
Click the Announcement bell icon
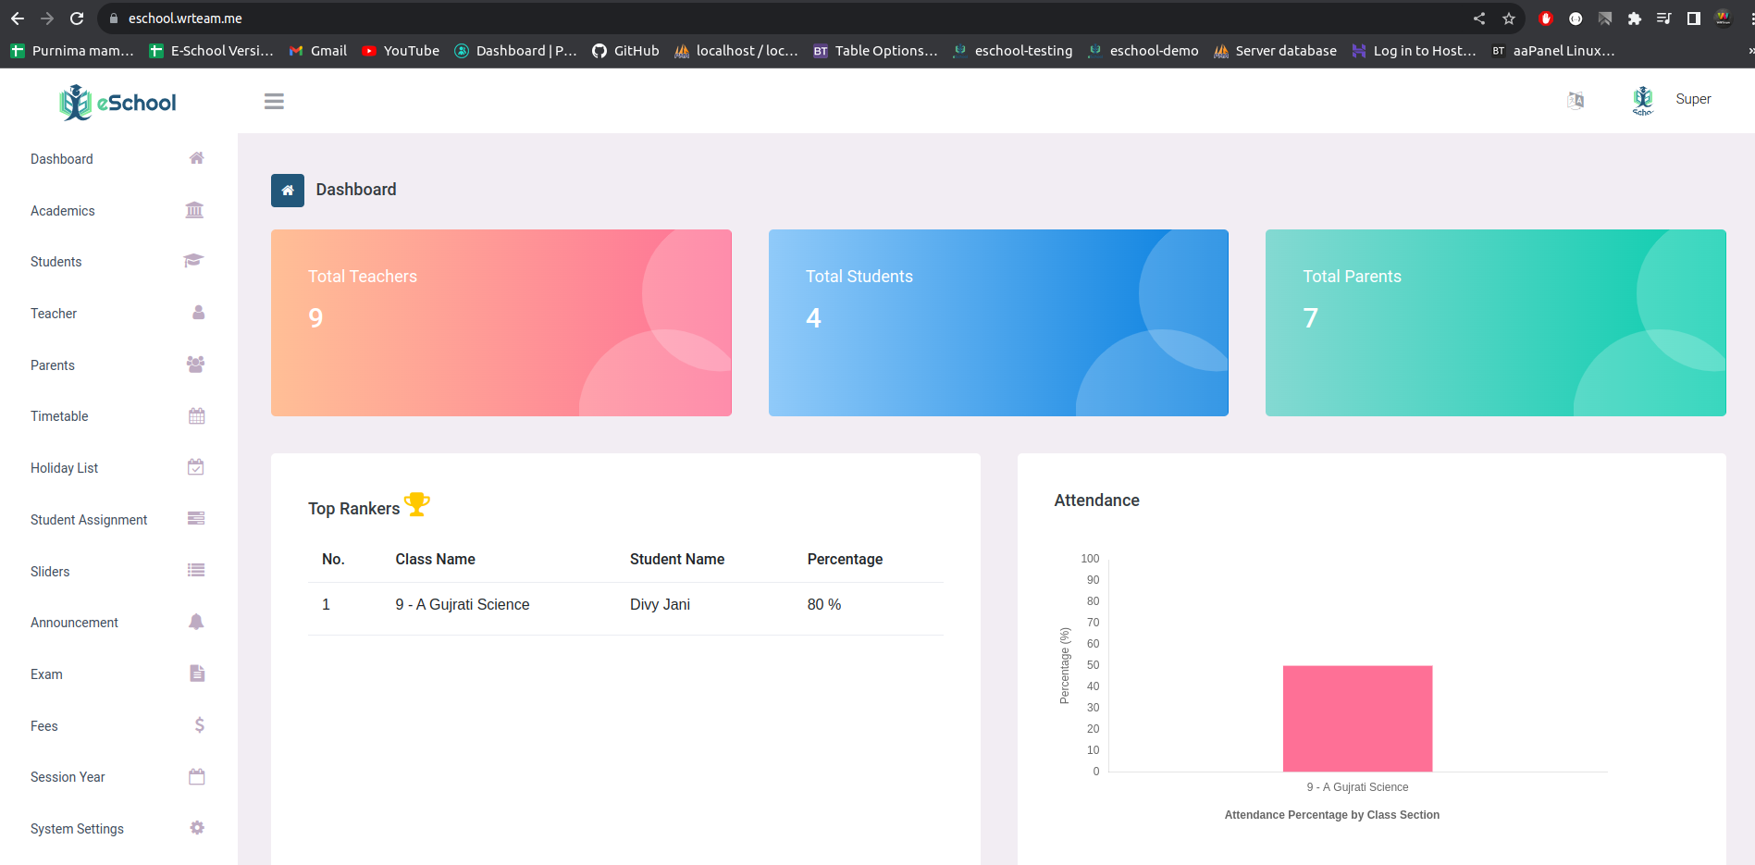click(196, 622)
